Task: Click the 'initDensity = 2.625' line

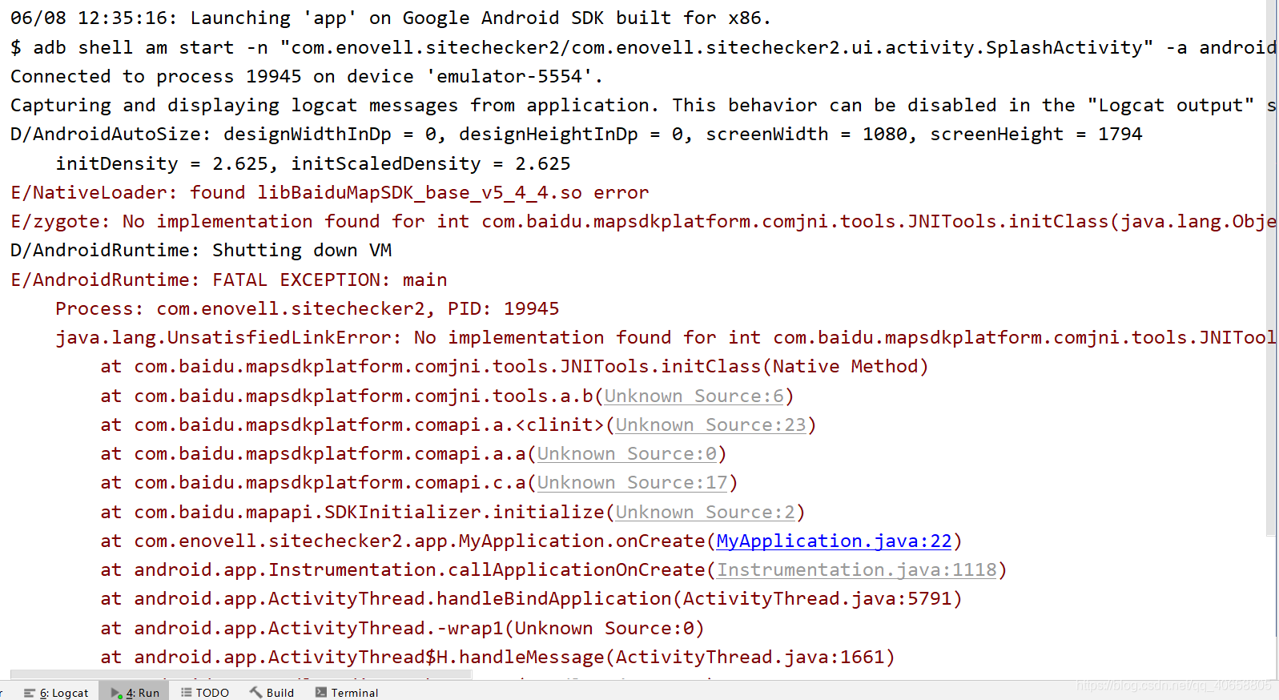Action: coord(313,164)
